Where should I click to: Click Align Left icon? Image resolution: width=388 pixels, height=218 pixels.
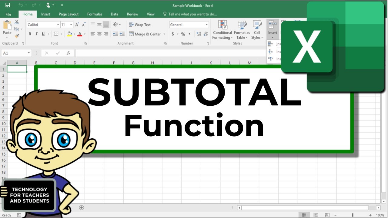pyautogui.click(x=93, y=34)
